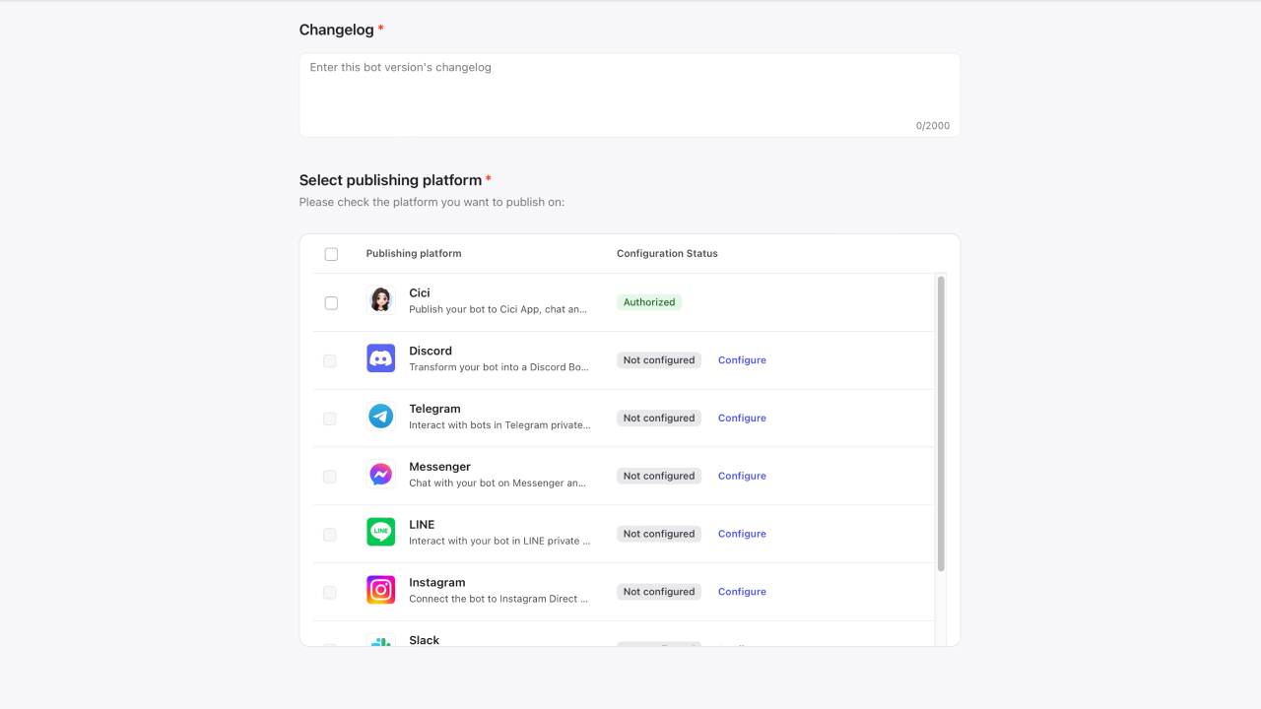The image size is (1261, 709).
Task: Check the select-all platforms checkbox in header
Action: click(x=331, y=254)
